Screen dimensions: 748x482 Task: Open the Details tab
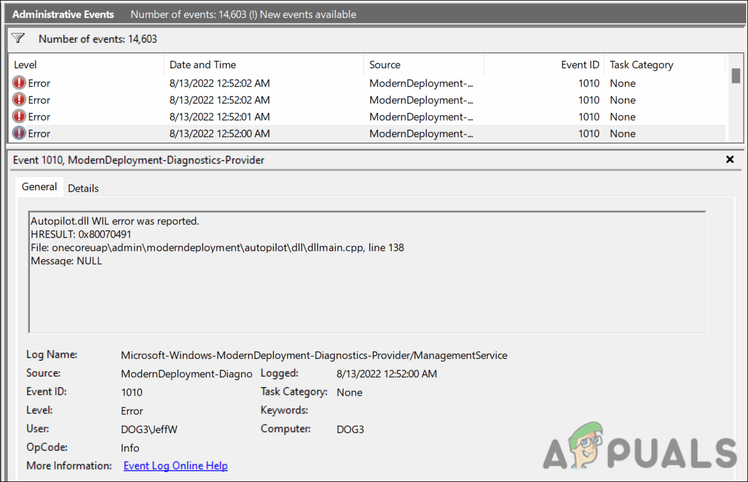[83, 188]
